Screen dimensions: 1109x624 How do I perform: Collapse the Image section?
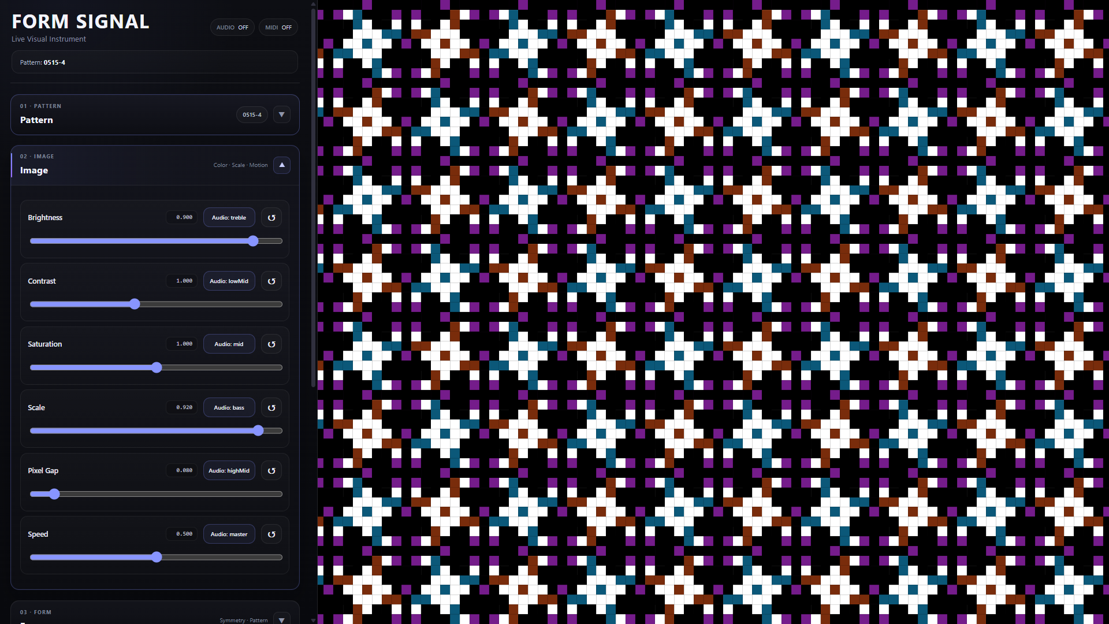(282, 165)
